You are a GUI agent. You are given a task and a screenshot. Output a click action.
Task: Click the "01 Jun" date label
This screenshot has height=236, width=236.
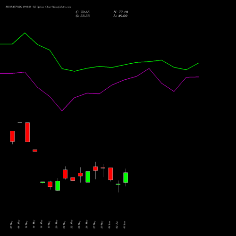point(110,225)
